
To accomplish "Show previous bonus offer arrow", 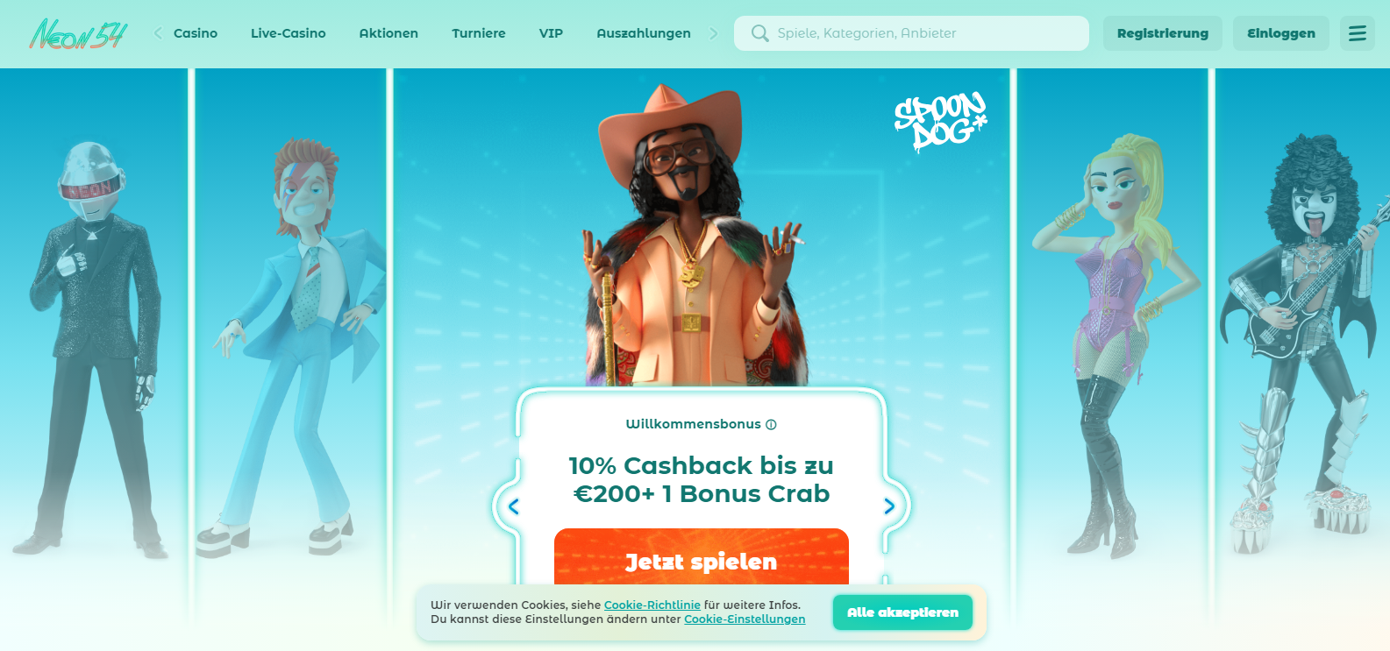I will coord(514,506).
